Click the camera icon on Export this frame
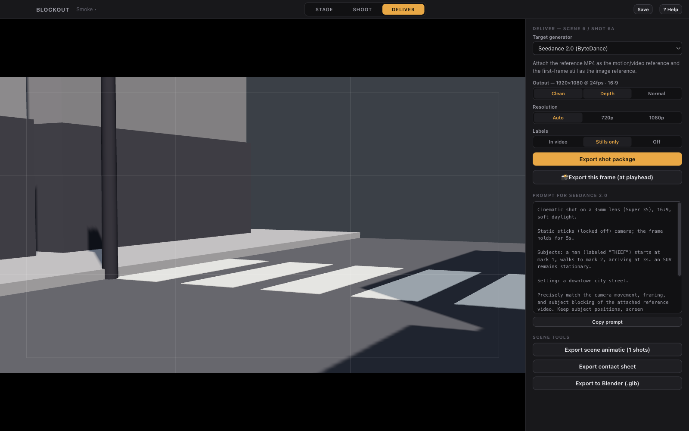Image resolution: width=689 pixels, height=431 pixels. pyautogui.click(x=565, y=177)
